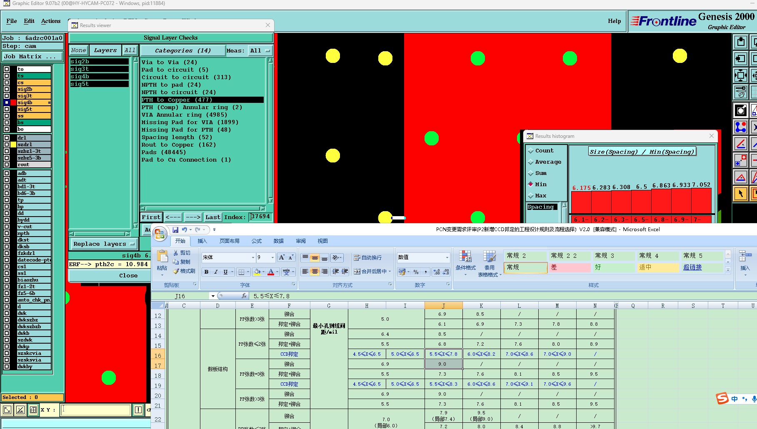
Task: Click the Genesis net connection blue-dots icon
Action: 741,127
